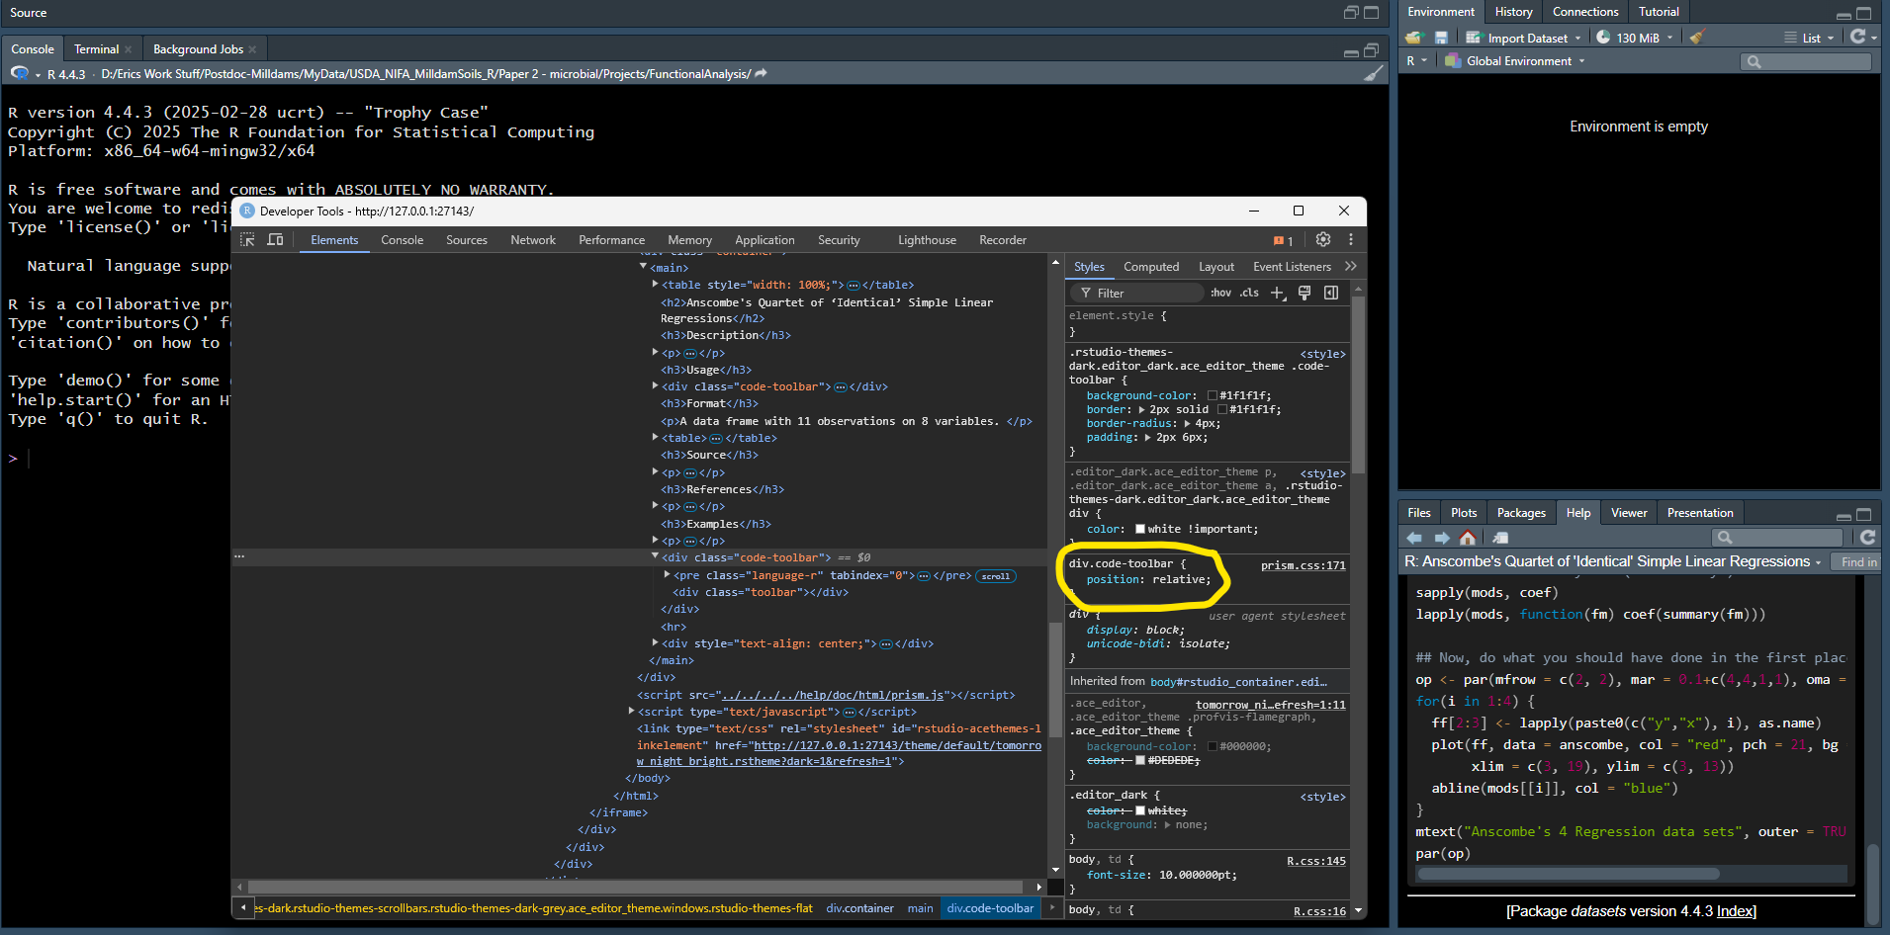Viewport: 1890px width, 935px height.
Task: Switch to the Plots tab
Action: click(1464, 513)
